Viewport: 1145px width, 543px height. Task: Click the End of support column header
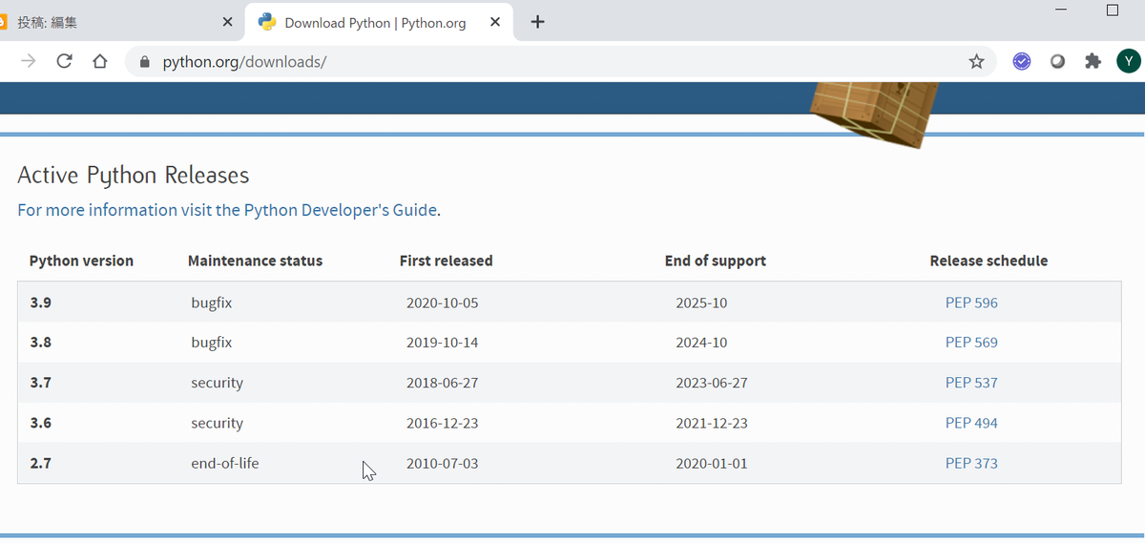[x=715, y=261]
